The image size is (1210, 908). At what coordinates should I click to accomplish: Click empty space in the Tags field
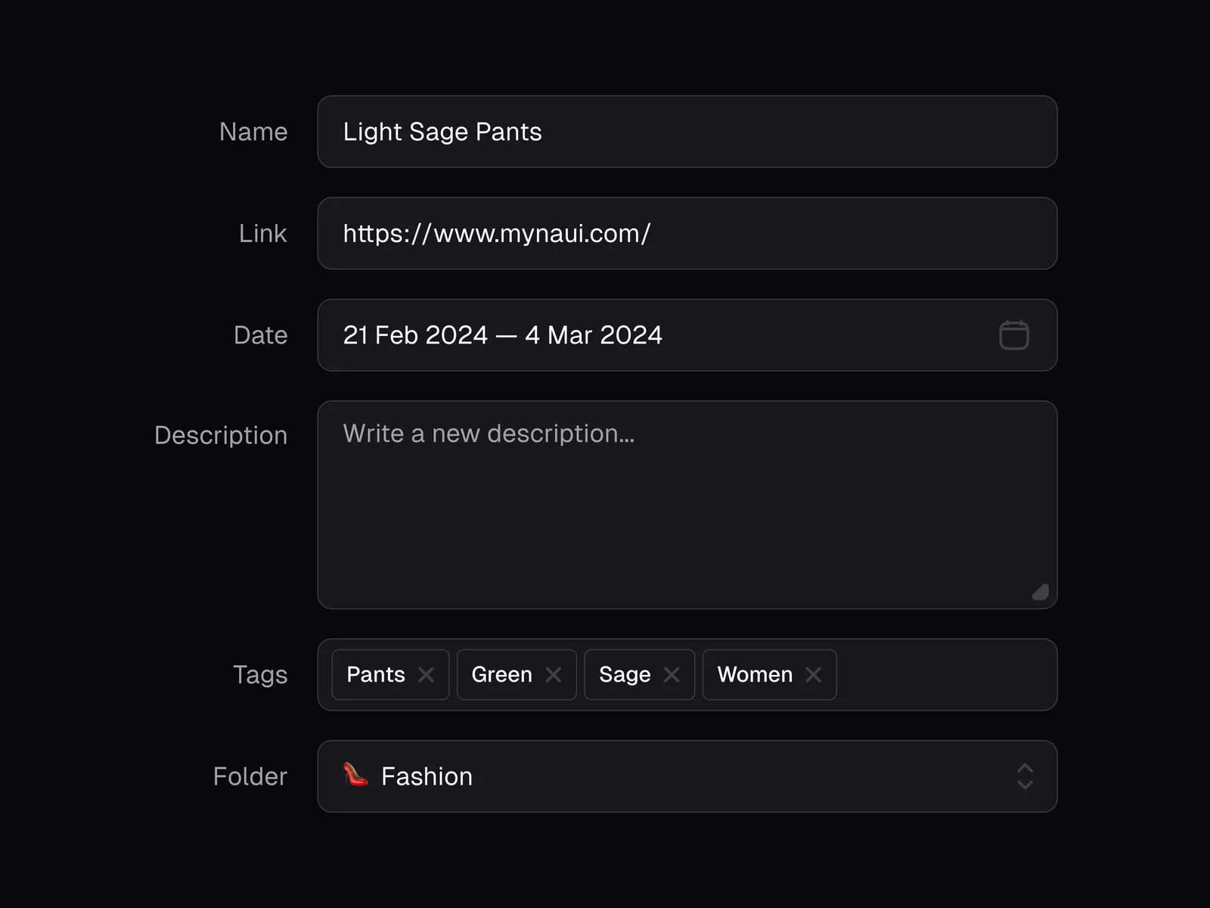(x=945, y=674)
